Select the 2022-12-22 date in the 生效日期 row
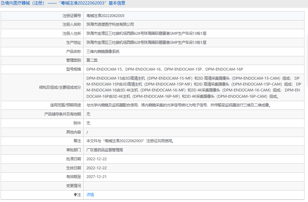Image resolution: width=308 pixels, height=202 pixels. coord(97,168)
